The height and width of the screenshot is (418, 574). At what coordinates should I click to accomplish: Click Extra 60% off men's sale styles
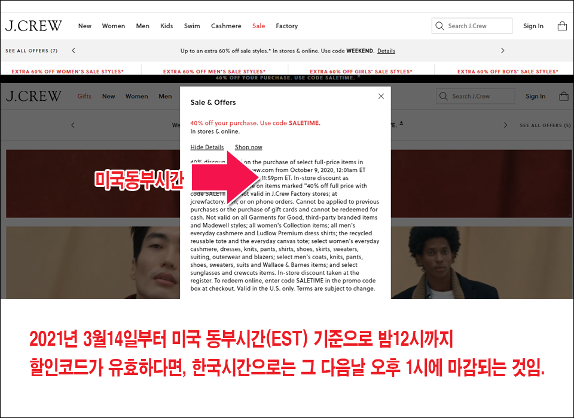(214, 71)
